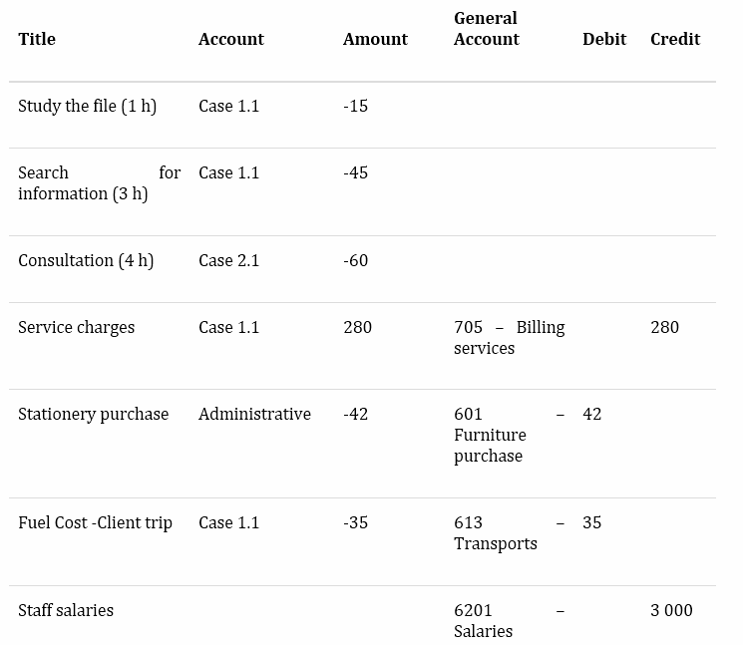Click the Credit column header
This screenshot has width=743, height=645.
point(675,39)
